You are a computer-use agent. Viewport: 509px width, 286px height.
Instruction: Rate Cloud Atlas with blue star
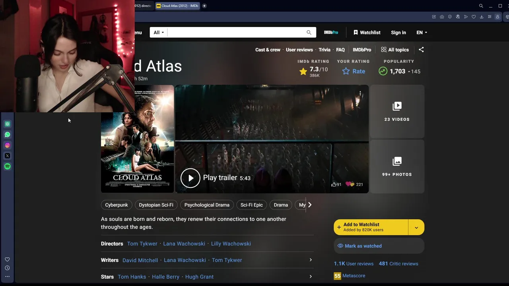[x=354, y=71]
